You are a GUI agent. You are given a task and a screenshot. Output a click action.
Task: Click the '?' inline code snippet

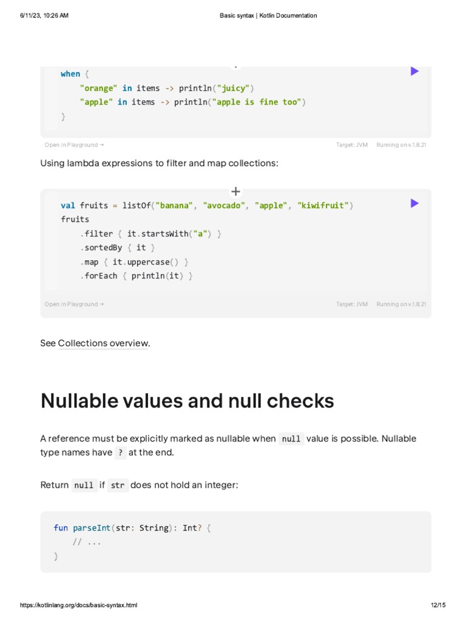coord(120,453)
